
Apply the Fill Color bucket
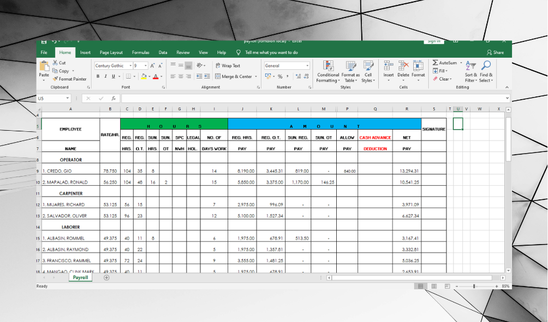(x=144, y=76)
